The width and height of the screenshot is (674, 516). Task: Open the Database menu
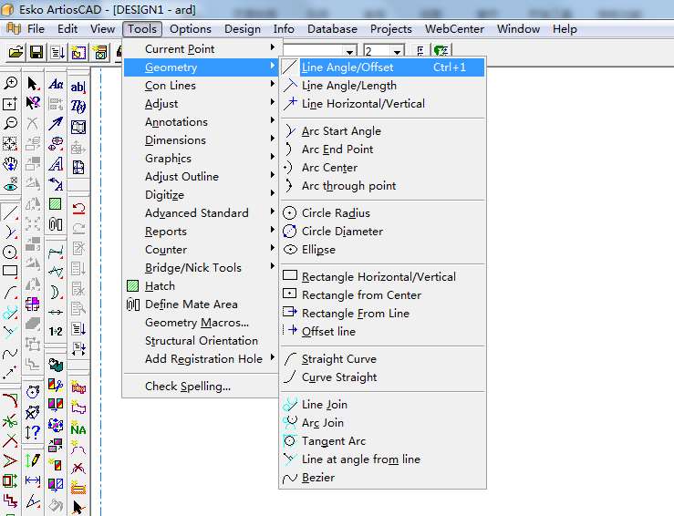[x=332, y=28]
